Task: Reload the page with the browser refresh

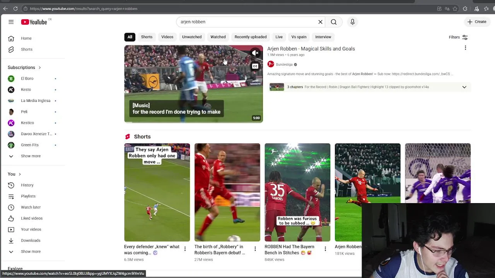Action: tap(15, 8)
